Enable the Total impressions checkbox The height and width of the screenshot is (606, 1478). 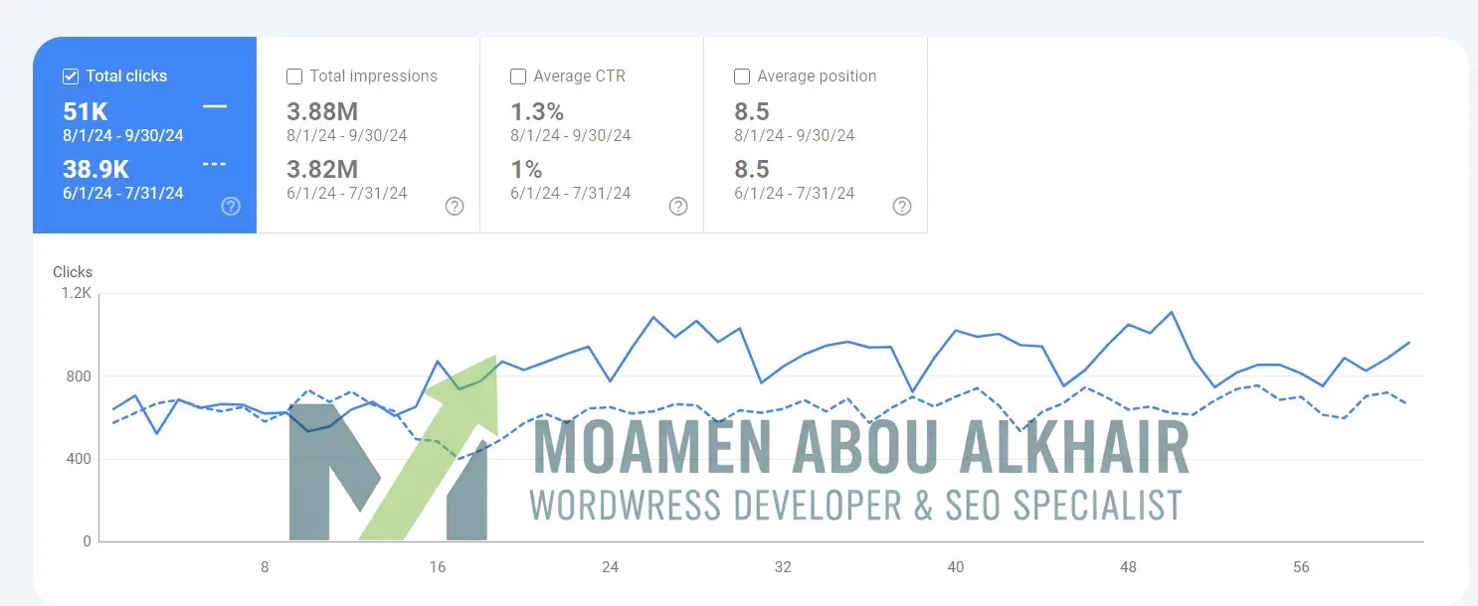point(294,76)
